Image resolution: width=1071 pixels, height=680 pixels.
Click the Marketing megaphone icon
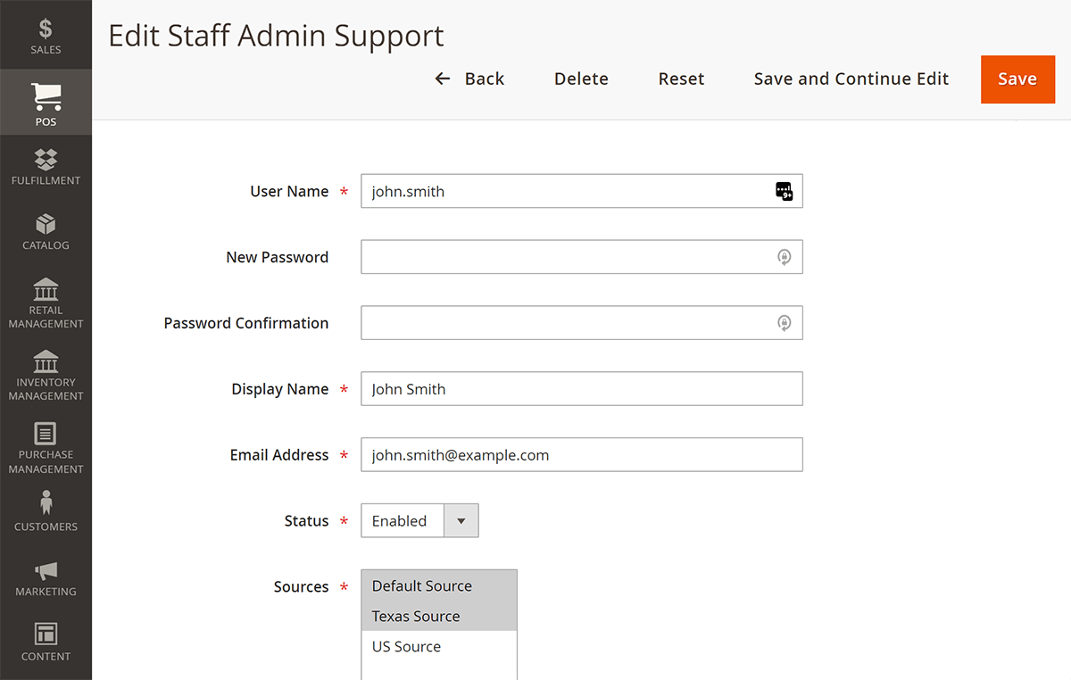(x=46, y=570)
